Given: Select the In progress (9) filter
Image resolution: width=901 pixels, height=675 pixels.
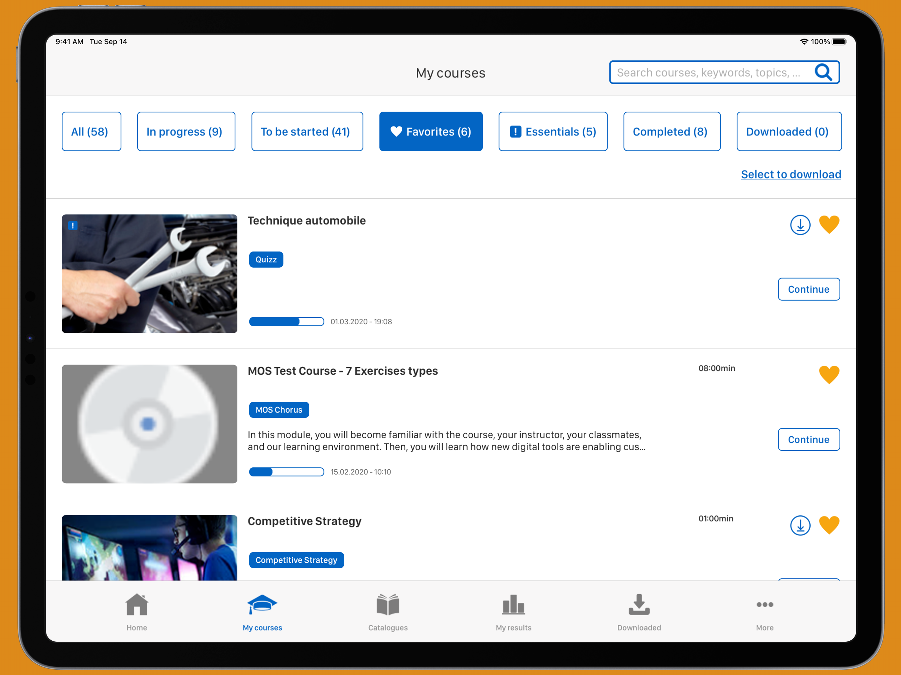Looking at the screenshot, I should coord(186,132).
